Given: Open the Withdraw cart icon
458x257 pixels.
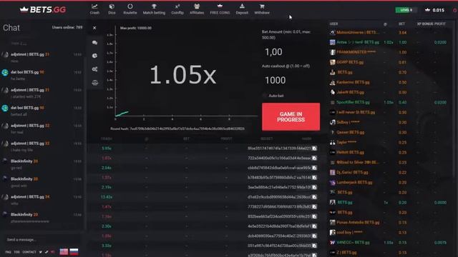Looking at the screenshot, I should pos(262,6).
